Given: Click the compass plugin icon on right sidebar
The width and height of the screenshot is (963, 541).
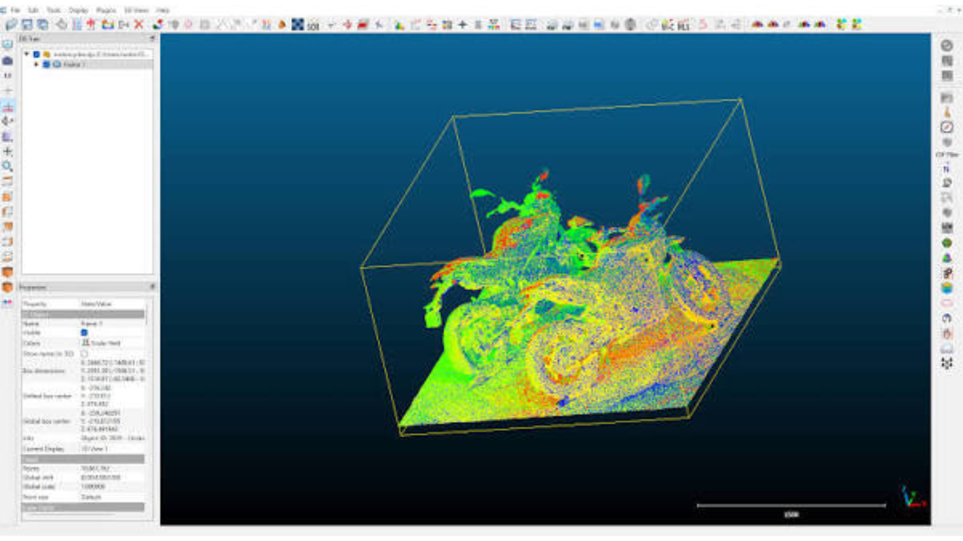Looking at the screenshot, I should (947, 127).
